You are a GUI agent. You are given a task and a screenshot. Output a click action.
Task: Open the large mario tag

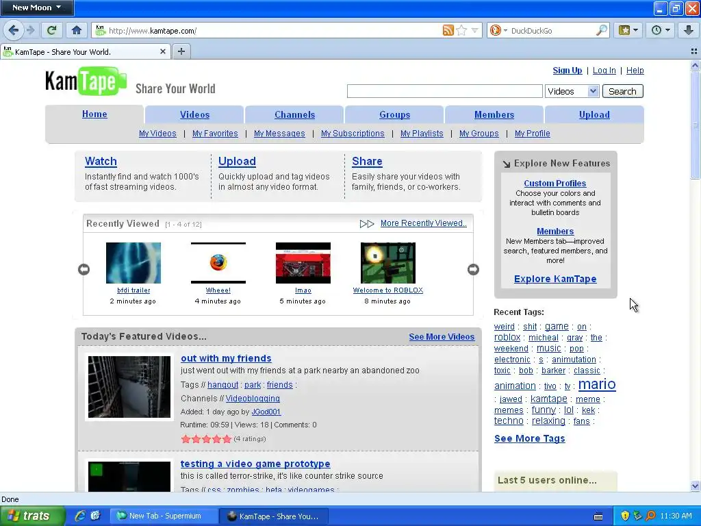597,384
